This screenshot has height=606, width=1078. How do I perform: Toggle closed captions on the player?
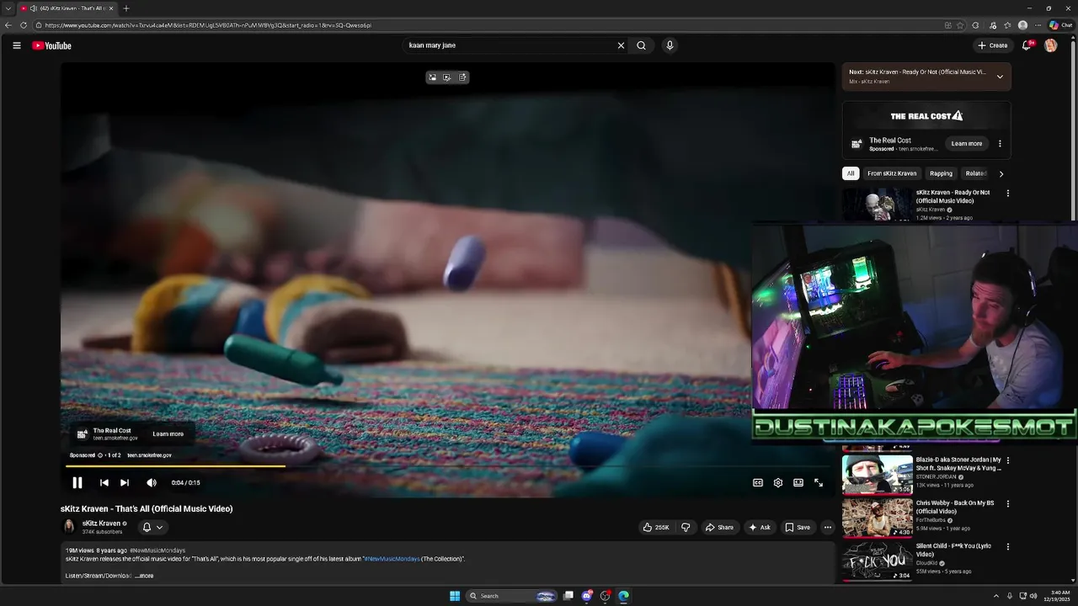point(757,482)
